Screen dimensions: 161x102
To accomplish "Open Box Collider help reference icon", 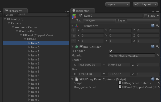I will [x=153, y=47].
